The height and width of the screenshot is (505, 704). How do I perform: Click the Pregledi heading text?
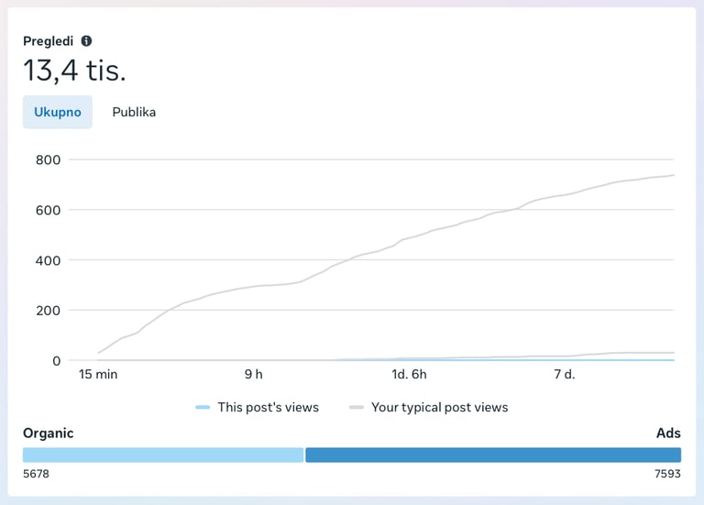49,41
